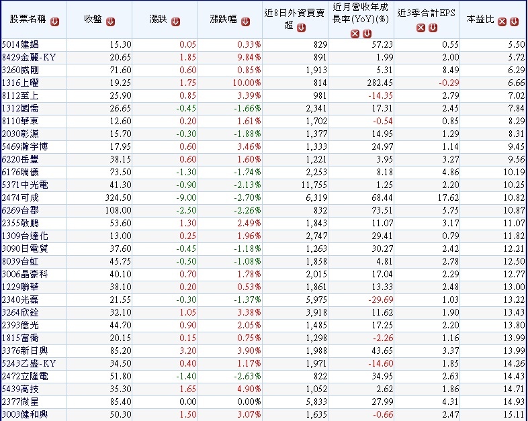This screenshot has height=421, width=528.
Task: Open stock 6269台郡
Action: [x=21, y=210]
